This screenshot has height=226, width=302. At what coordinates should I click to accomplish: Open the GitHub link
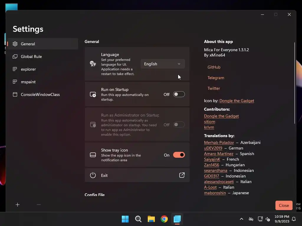[x=214, y=67]
